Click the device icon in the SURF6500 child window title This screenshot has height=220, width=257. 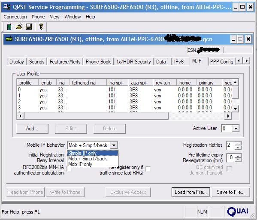(9, 39)
